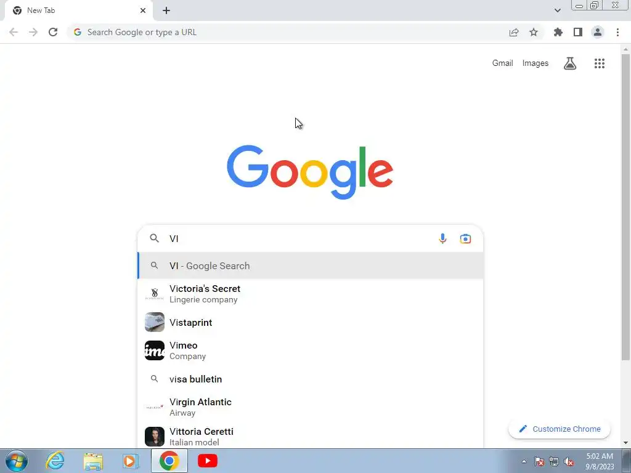Close the New Tab tab

click(143, 10)
